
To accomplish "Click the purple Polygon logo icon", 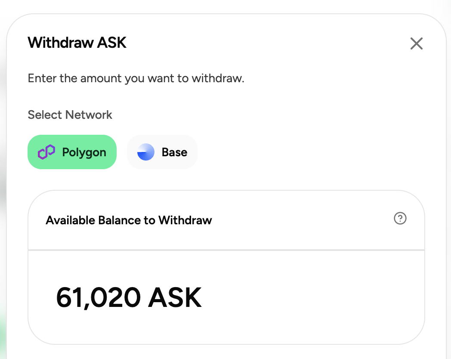I will 46,152.
